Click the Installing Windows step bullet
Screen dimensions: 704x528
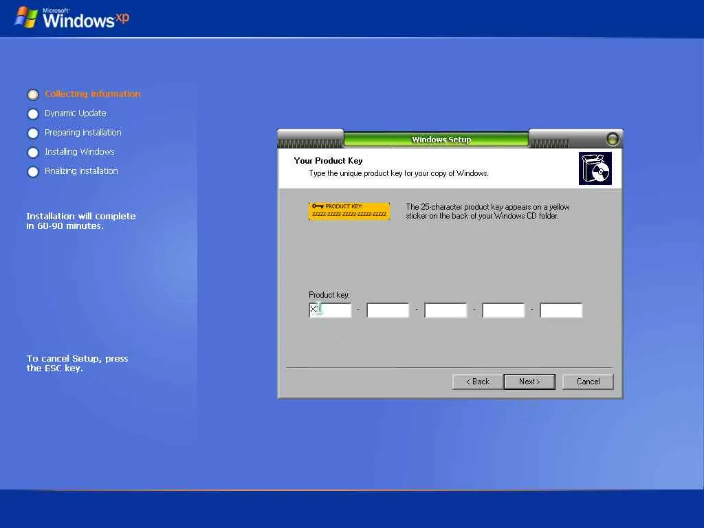point(33,152)
